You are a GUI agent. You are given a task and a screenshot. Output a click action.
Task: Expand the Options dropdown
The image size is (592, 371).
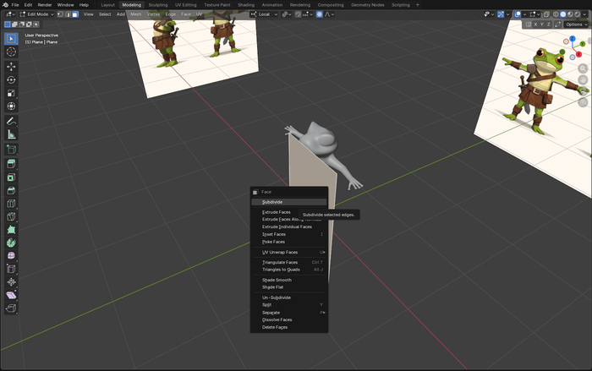[x=573, y=25]
